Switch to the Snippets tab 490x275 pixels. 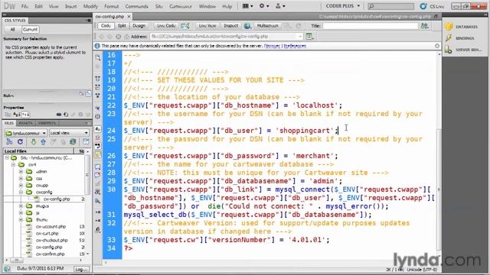(47, 123)
